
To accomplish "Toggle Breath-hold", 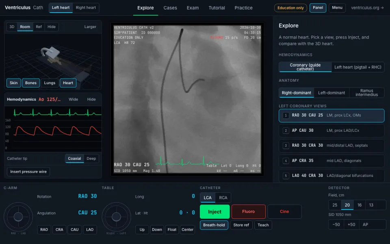I will point(214,225).
